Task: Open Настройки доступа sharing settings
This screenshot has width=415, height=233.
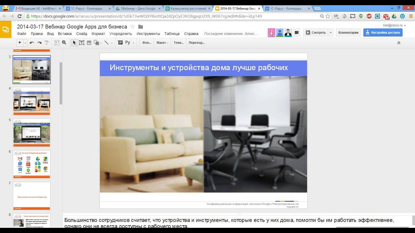Action: [x=383, y=32]
